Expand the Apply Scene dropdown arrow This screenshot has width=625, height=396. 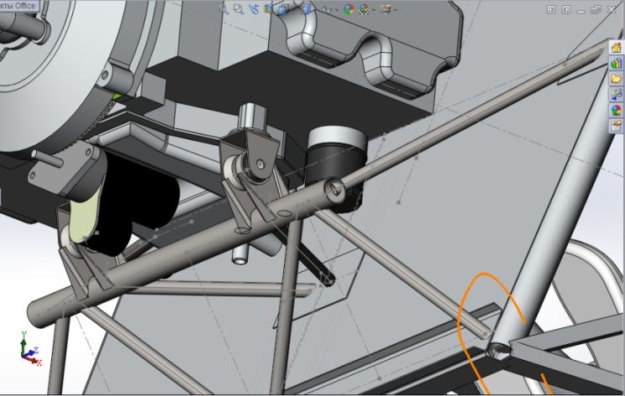click(x=374, y=10)
